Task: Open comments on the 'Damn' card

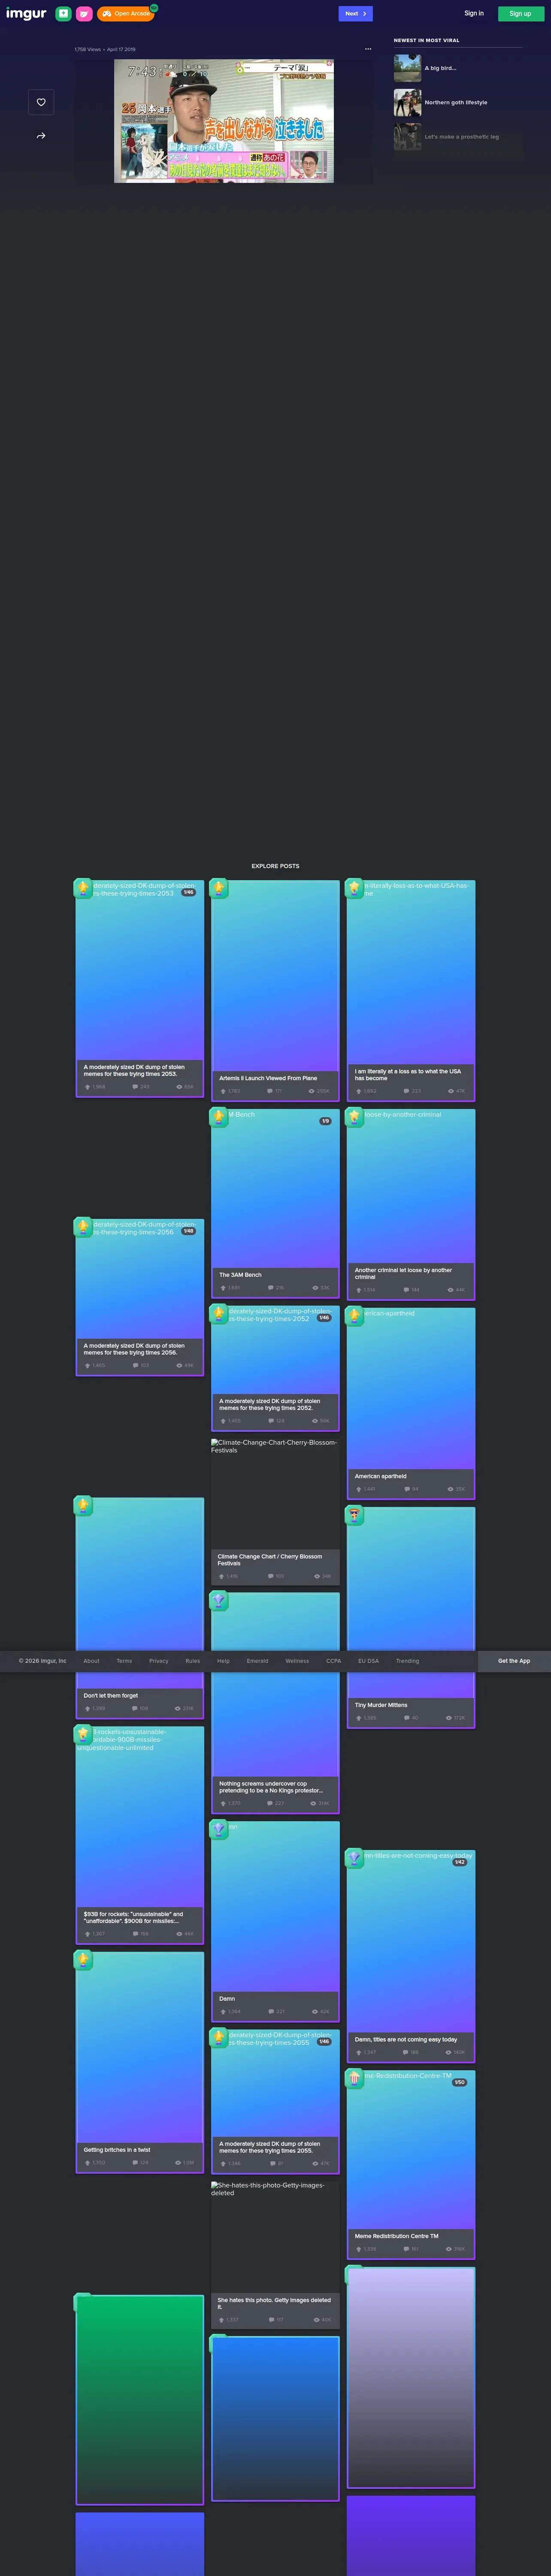Action: [x=275, y=2011]
